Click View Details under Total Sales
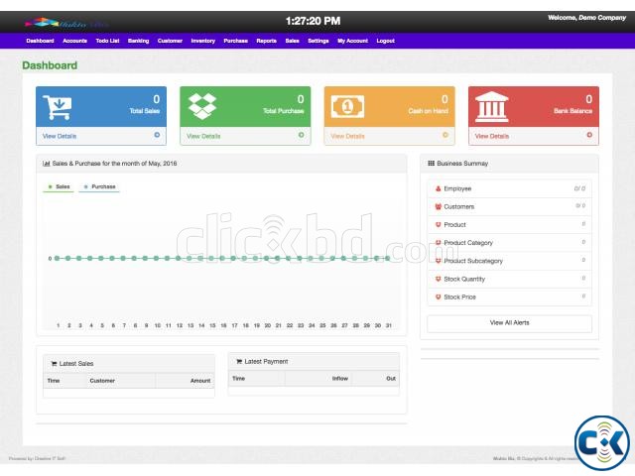This screenshot has height=476, width=635. (60, 136)
